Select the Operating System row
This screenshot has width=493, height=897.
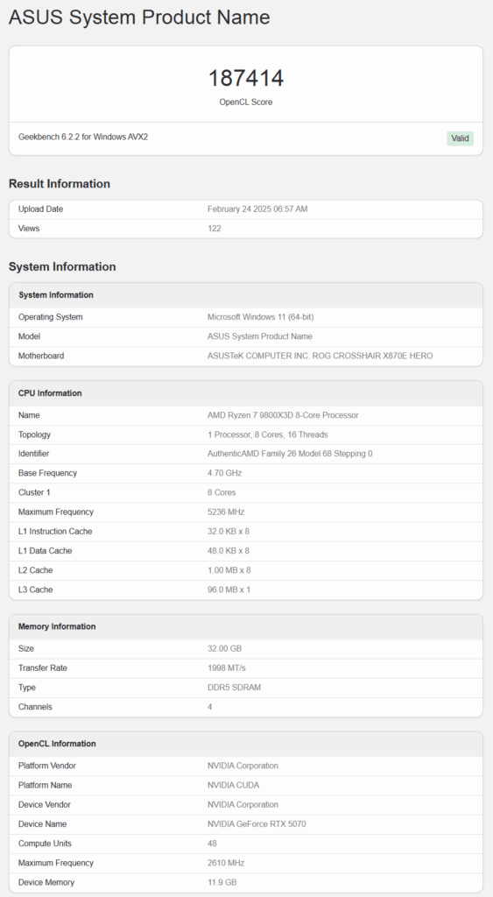coord(246,317)
